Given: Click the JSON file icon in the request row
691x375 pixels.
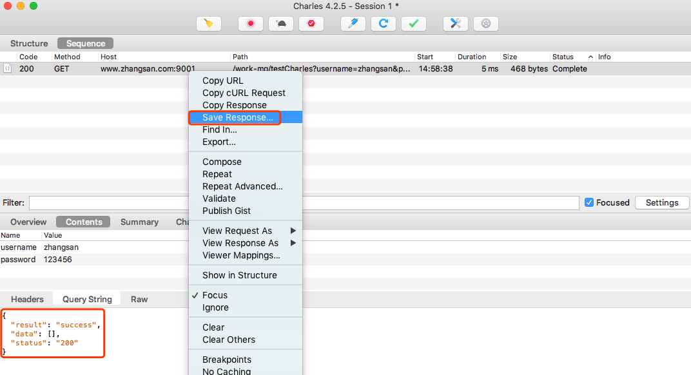Looking at the screenshot, I should pos(7,68).
